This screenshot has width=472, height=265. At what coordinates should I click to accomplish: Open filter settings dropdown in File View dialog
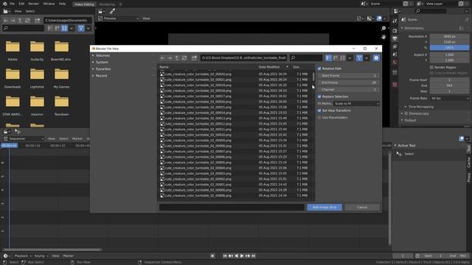coord(367,57)
